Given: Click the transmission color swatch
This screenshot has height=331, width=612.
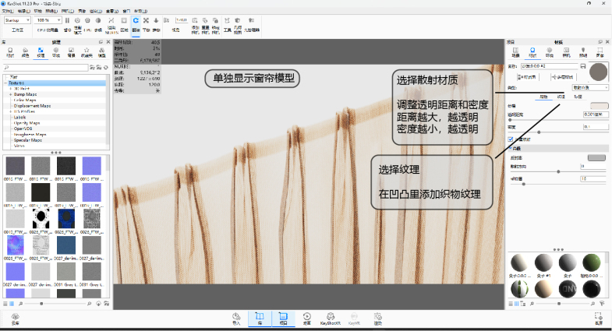Looking at the screenshot, I should pyautogui.click(x=597, y=105).
